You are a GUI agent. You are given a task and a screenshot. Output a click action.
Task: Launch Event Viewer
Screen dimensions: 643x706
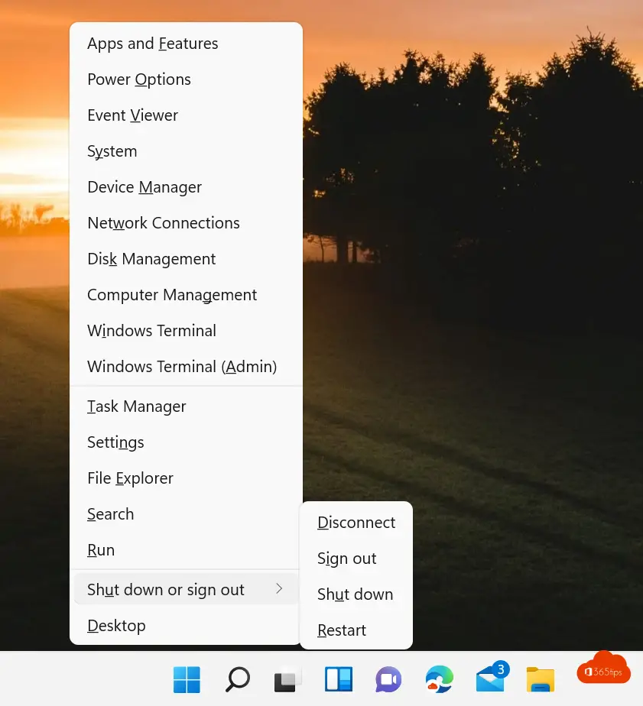(x=186, y=115)
